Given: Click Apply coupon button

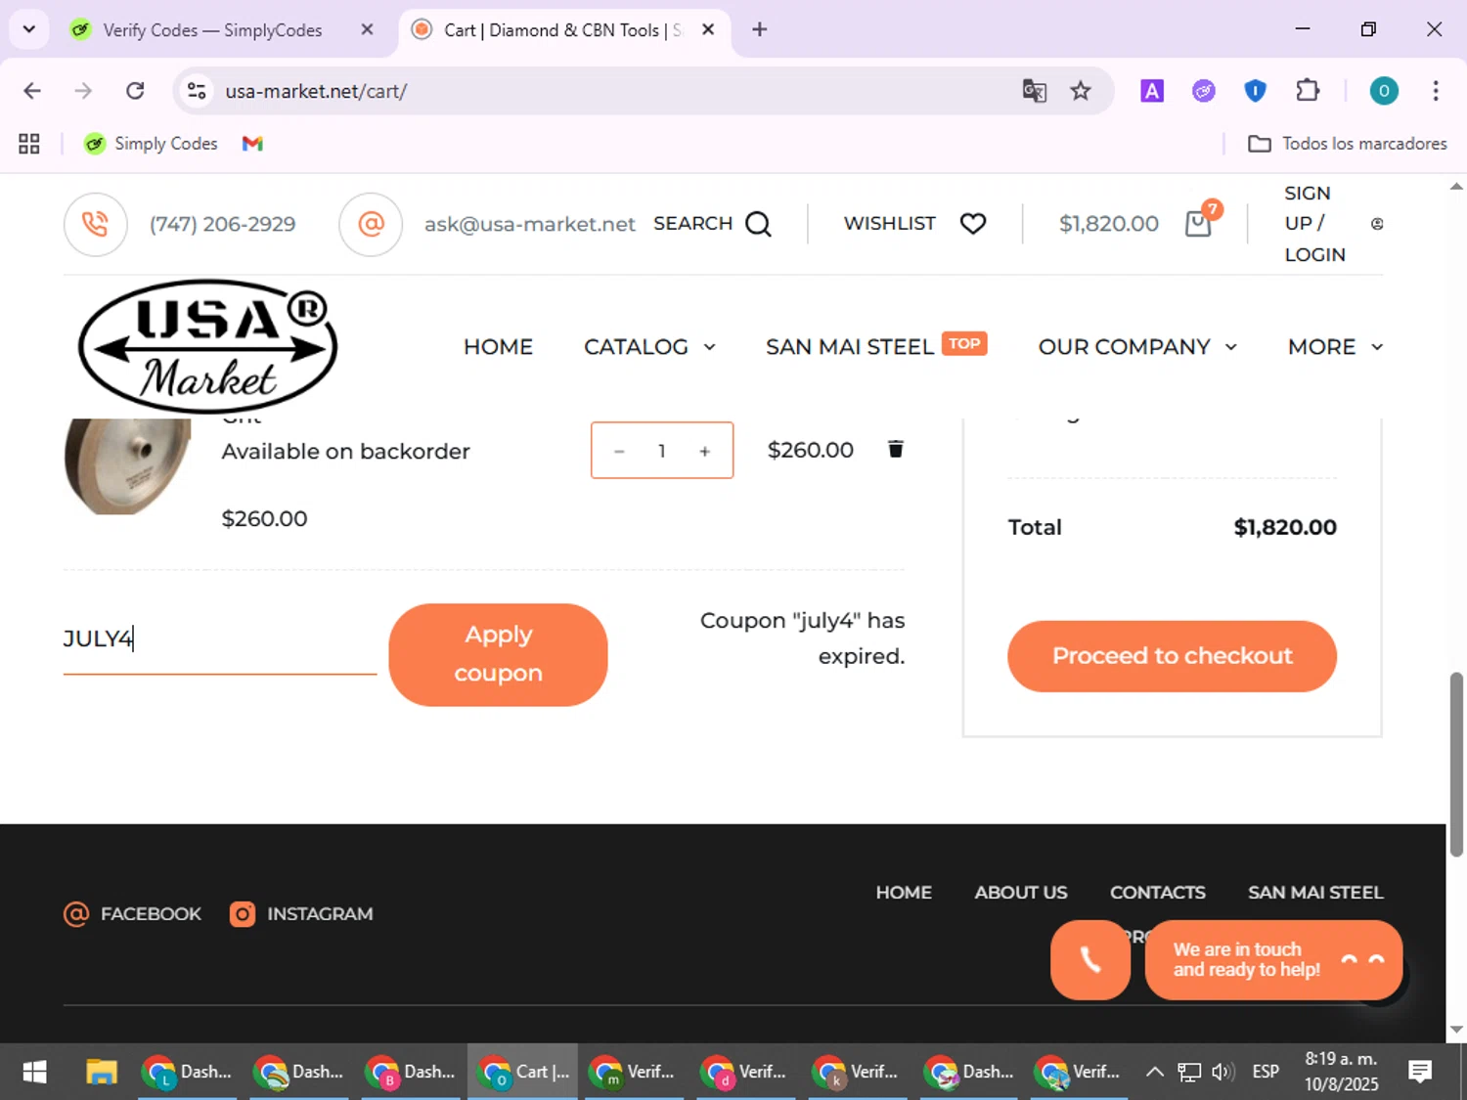Looking at the screenshot, I should pos(498,654).
